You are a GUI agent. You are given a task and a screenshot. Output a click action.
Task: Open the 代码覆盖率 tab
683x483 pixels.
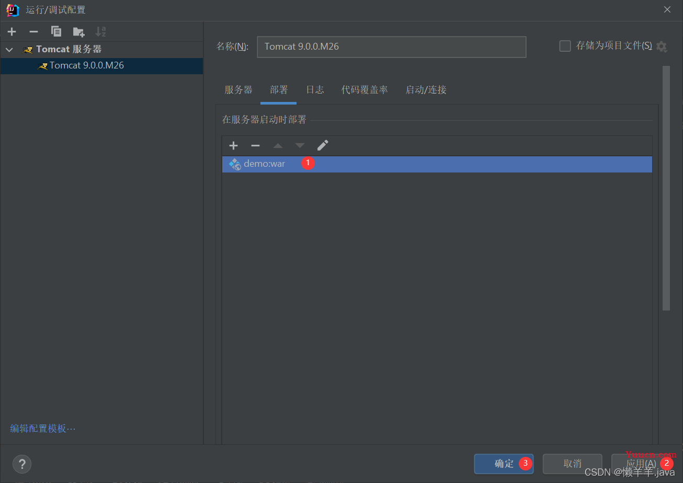tap(365, 90)
